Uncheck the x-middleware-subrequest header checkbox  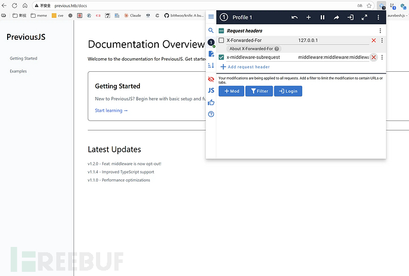[x=221, y=57]
